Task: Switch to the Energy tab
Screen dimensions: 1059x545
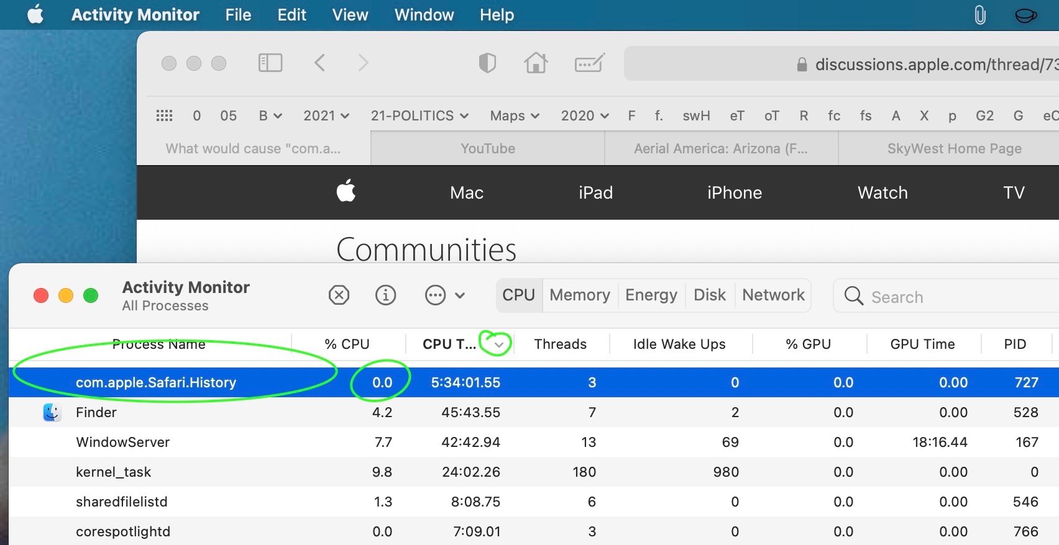Action: pos(651,295)
